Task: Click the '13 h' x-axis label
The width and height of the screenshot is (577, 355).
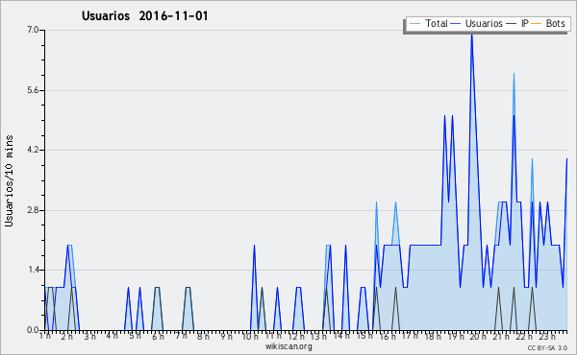Action: point(318,336)
